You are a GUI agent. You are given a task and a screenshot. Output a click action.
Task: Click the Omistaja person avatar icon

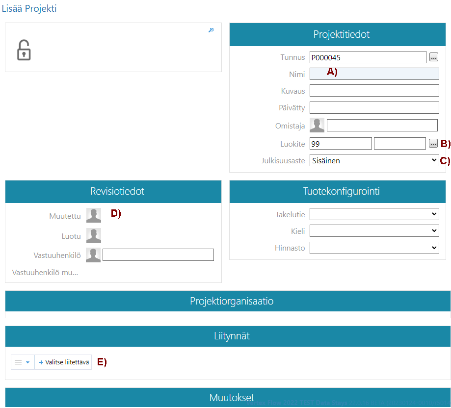(317, 125)
